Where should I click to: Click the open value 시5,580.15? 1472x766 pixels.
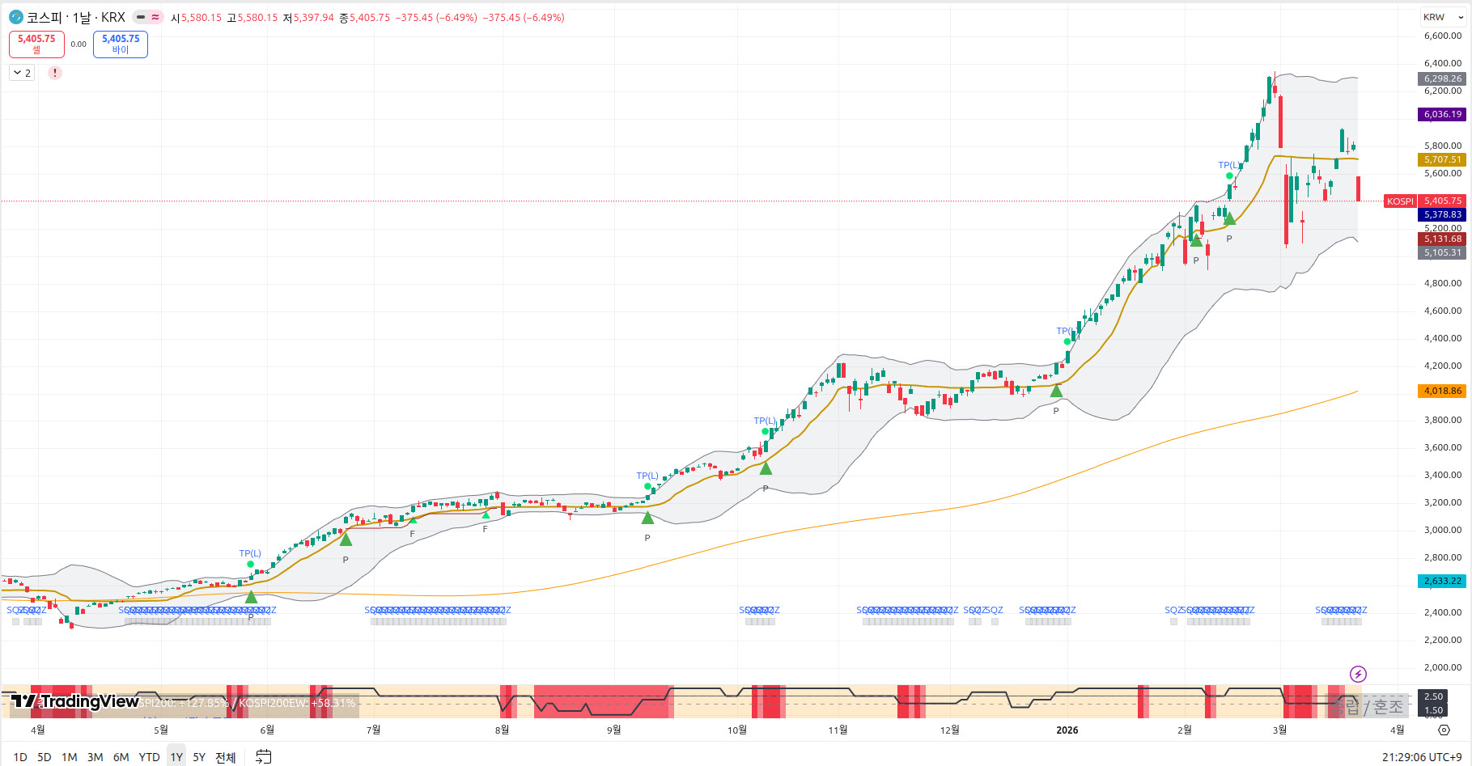coord(196,17)
